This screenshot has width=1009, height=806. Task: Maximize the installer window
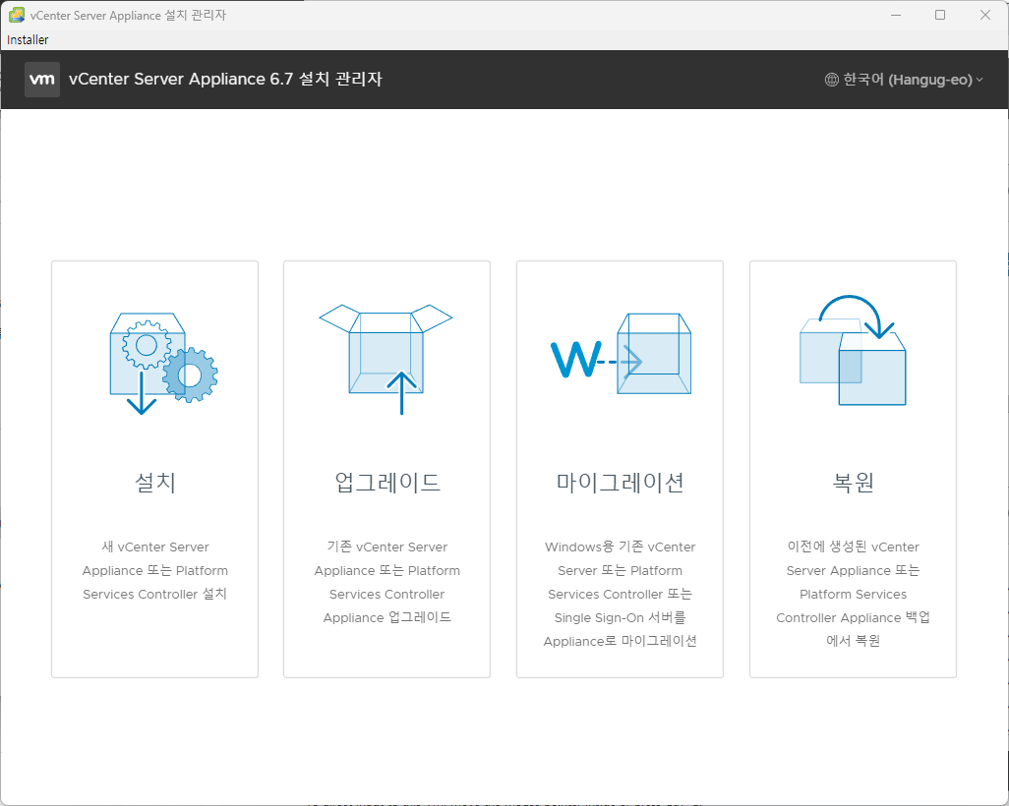940,15
